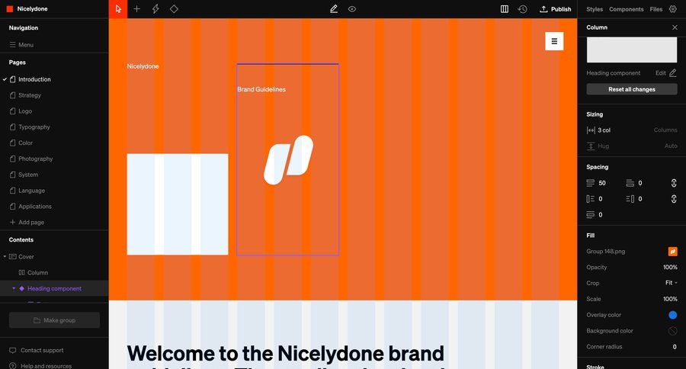Open the Columns width unit dropdown
The width and height of the screenshot is (686, 369).
click(665, 130)
